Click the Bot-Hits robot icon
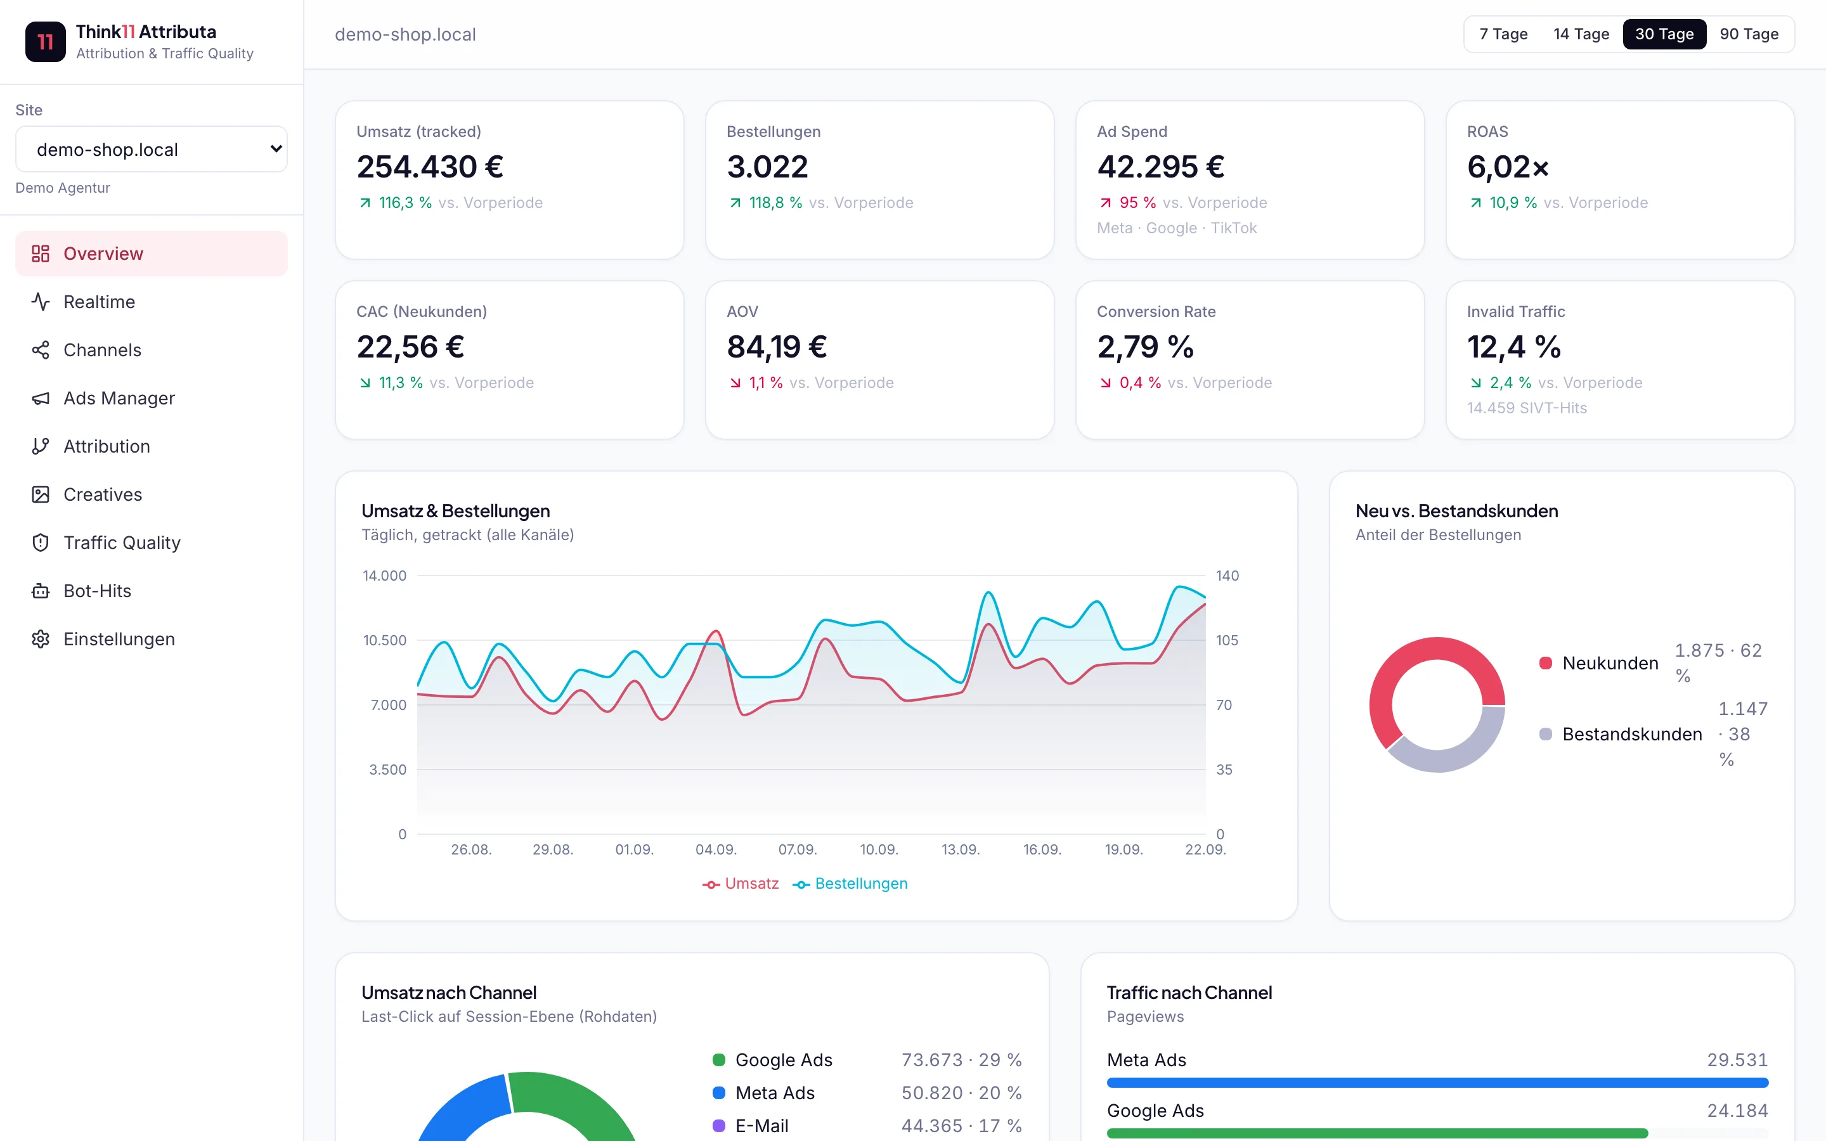The width and height of the screenshot is (1826, 1141). [x=41, y=591]
